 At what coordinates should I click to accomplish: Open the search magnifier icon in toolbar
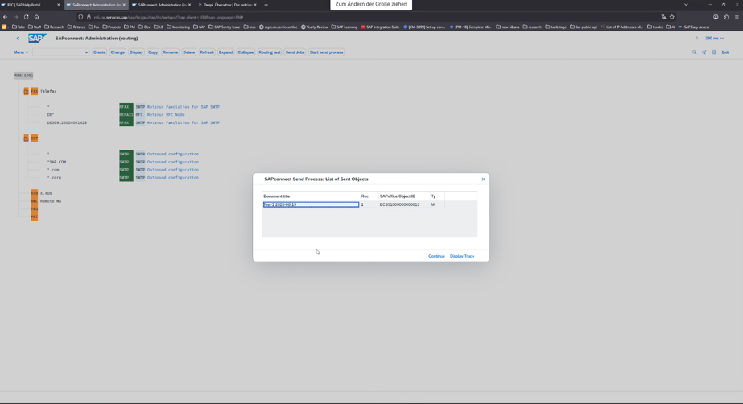(694, 52)
